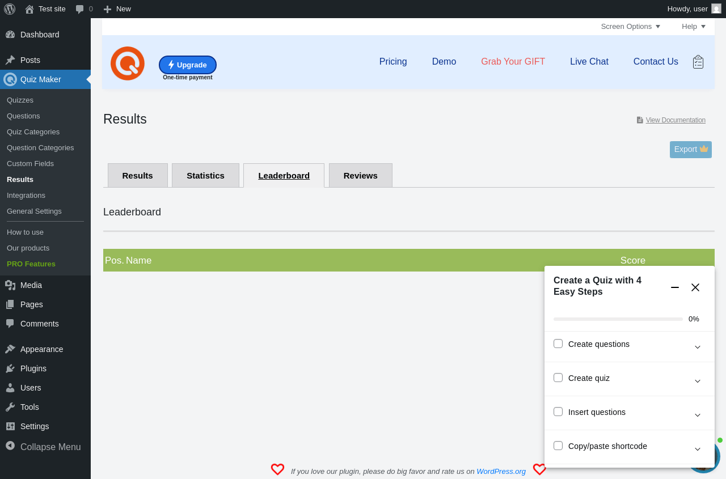The height and width of the screenshot is (479, 726).
Task: Click left heart icon in footer
Action: pos(277,469)
